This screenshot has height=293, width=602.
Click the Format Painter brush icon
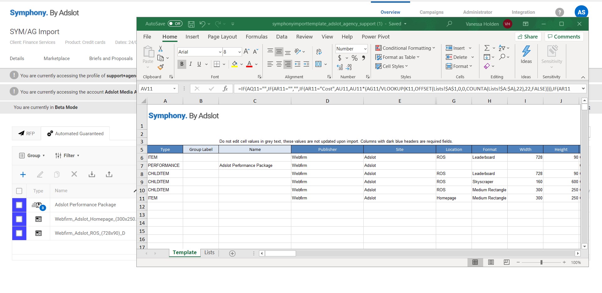(161, 67)
